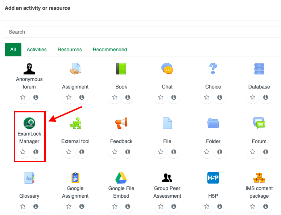This screenshot has height=215, width=281.
Task: Add the External tool puzzle icon
Action: pos(75,123)
